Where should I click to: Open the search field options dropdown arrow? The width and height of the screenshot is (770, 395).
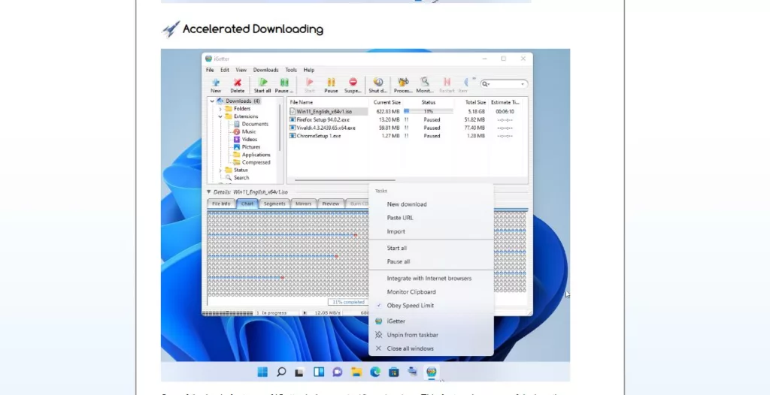[522, 84]
